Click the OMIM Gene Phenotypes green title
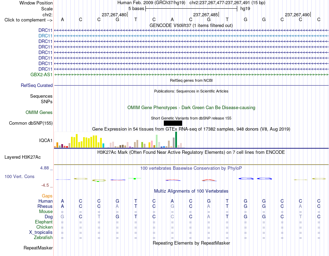 (x=192, y=108)
